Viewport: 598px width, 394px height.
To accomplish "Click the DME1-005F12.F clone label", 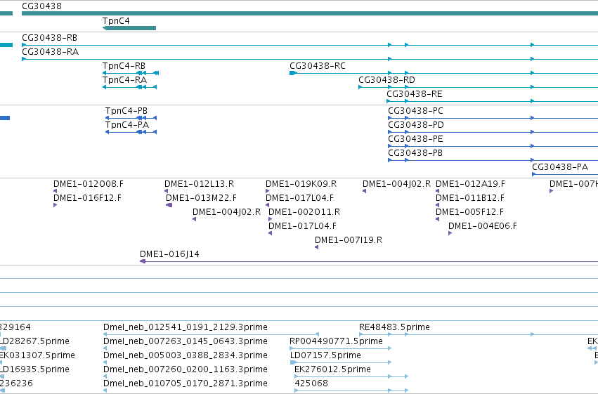I will (469, 212).
